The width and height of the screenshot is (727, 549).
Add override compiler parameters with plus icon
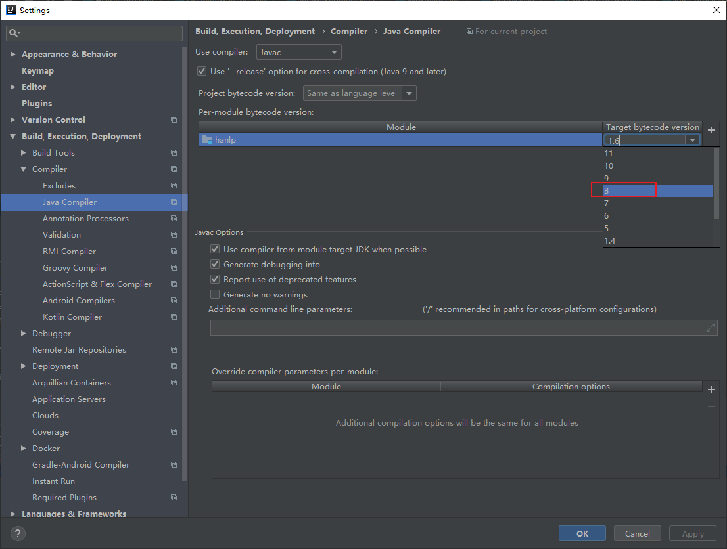tap(711, 389)
